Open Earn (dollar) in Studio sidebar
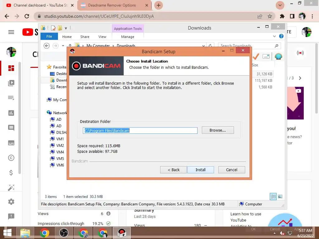The height and width of the screenshot is (239, 319). point(11,173)
